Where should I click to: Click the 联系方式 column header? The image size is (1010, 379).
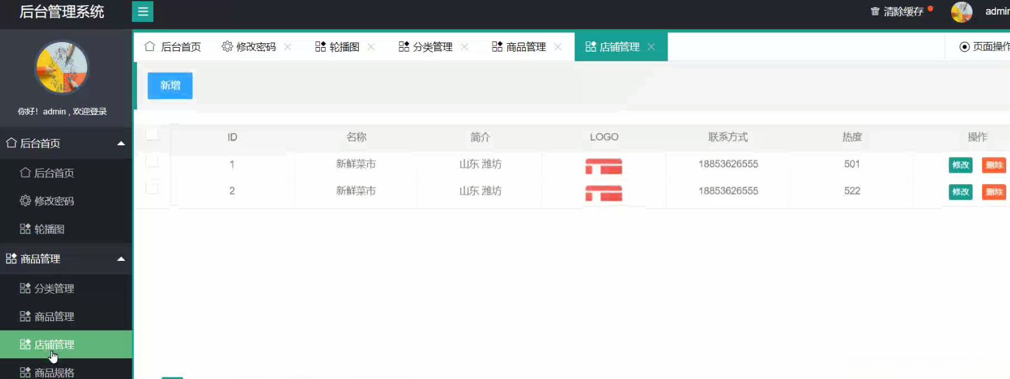click(728, 137)
